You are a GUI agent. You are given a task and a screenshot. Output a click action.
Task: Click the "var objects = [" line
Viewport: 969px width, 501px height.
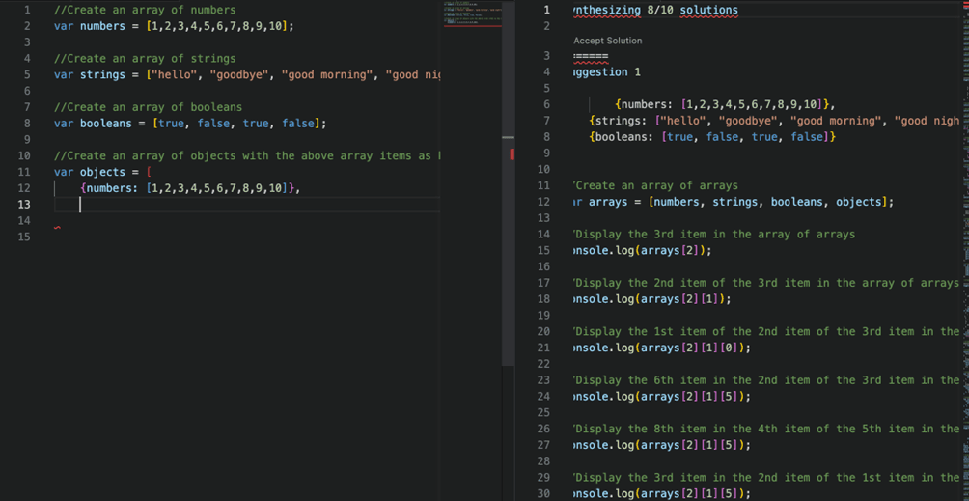point(102,172)
